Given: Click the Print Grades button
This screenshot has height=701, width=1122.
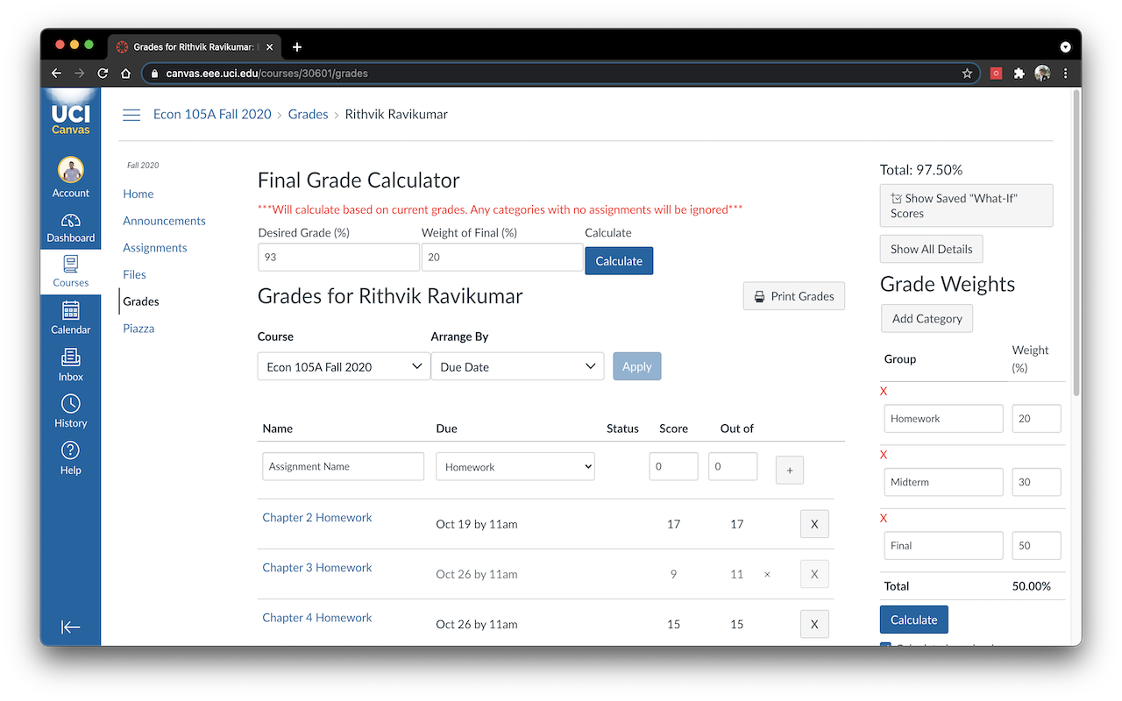Looking at the screenshot, I should [x=794, y=296].
